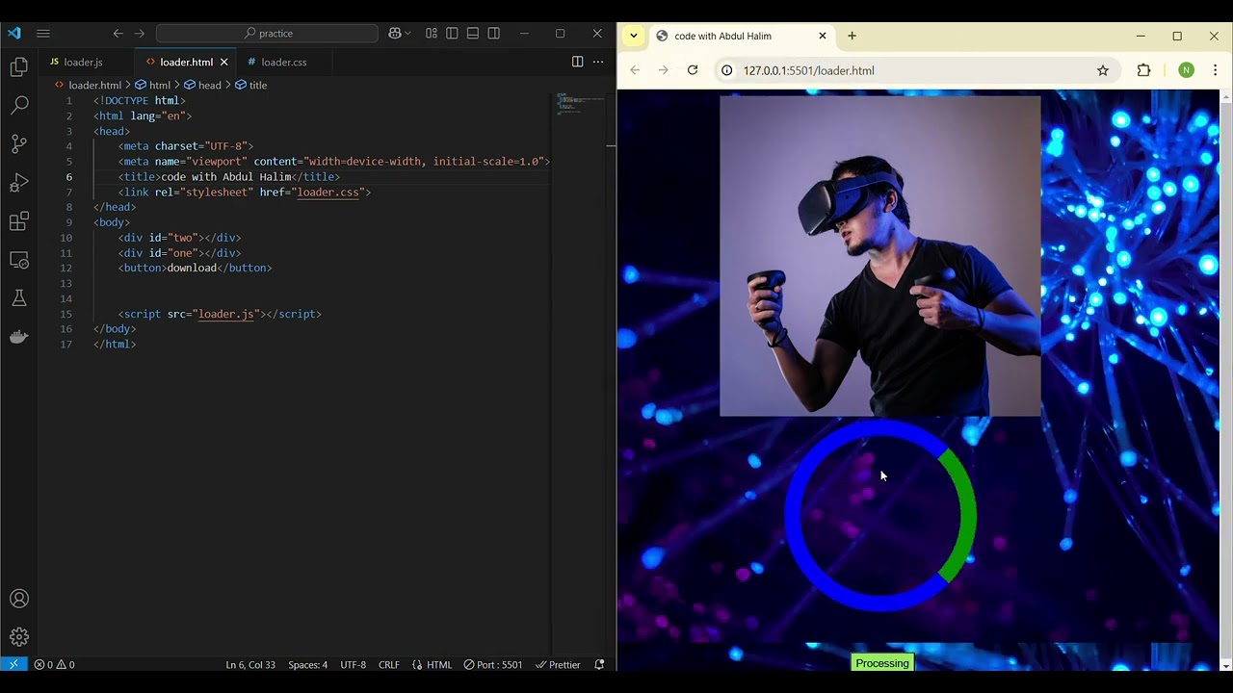Image resolution: width=1233 pixels, height=693 pixels.
Task: Open the Explorer view in VS Code
Action: coord(19,67)
